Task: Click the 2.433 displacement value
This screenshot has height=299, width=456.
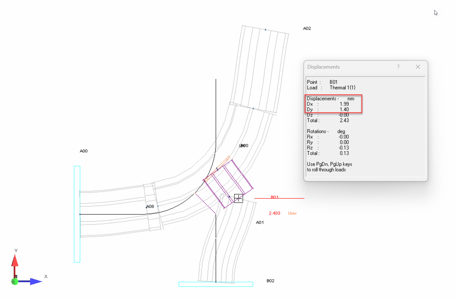Action: (275, 213)
